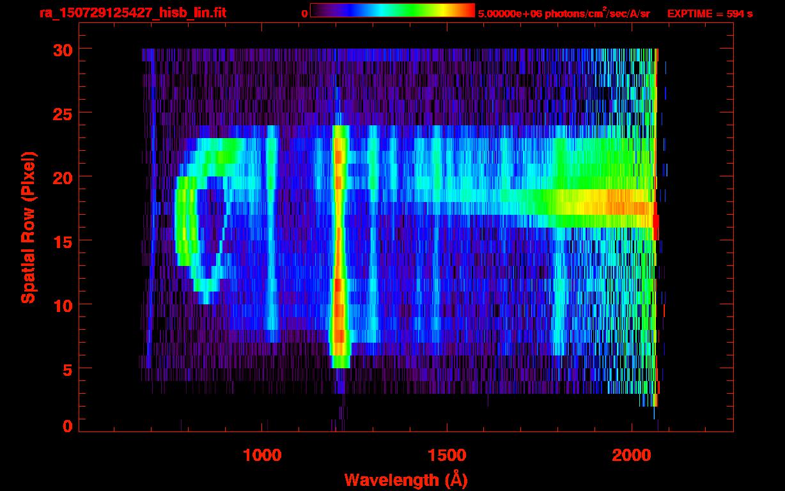The height and width of the screenshot is (491, 785).
Task: Click the 5.00000e+06 photons/cm²/sec/A/sr label
Action: coord(564,13)
